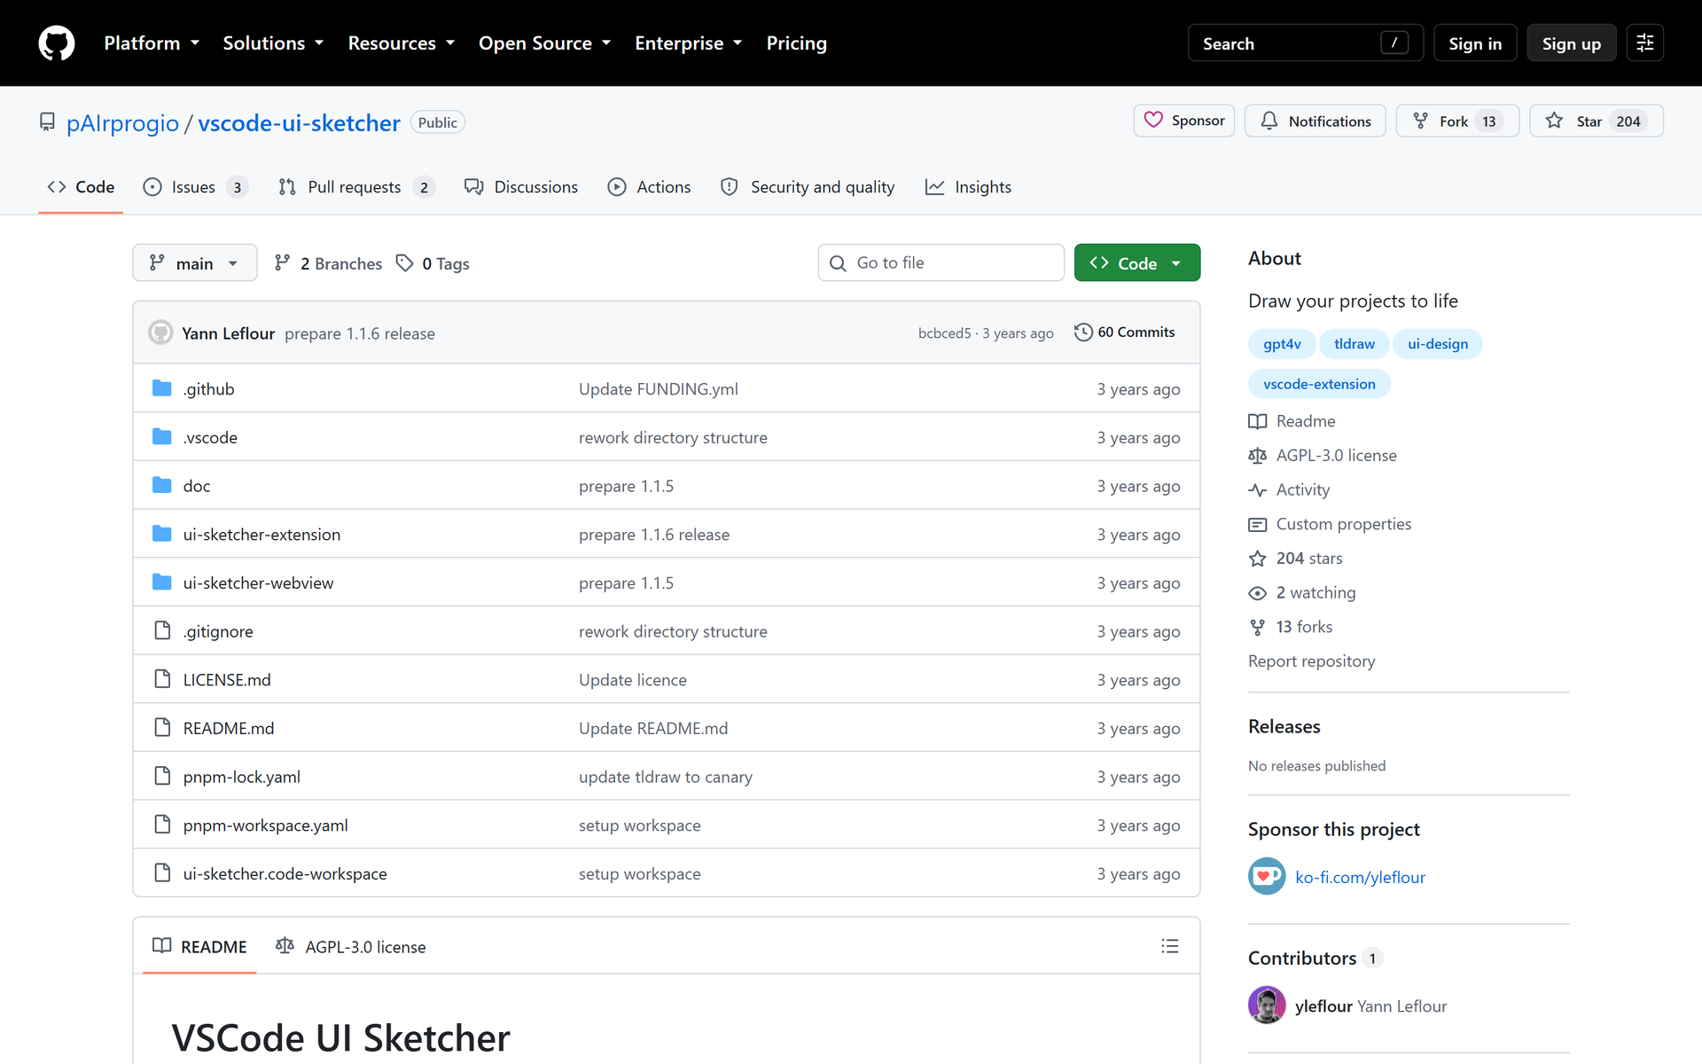View the 60 Commits history
The image size is (1702, 1064).
click(x=1124, y=332)
